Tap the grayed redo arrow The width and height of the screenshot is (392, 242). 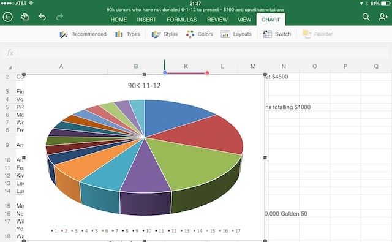(x=59, y=17)
